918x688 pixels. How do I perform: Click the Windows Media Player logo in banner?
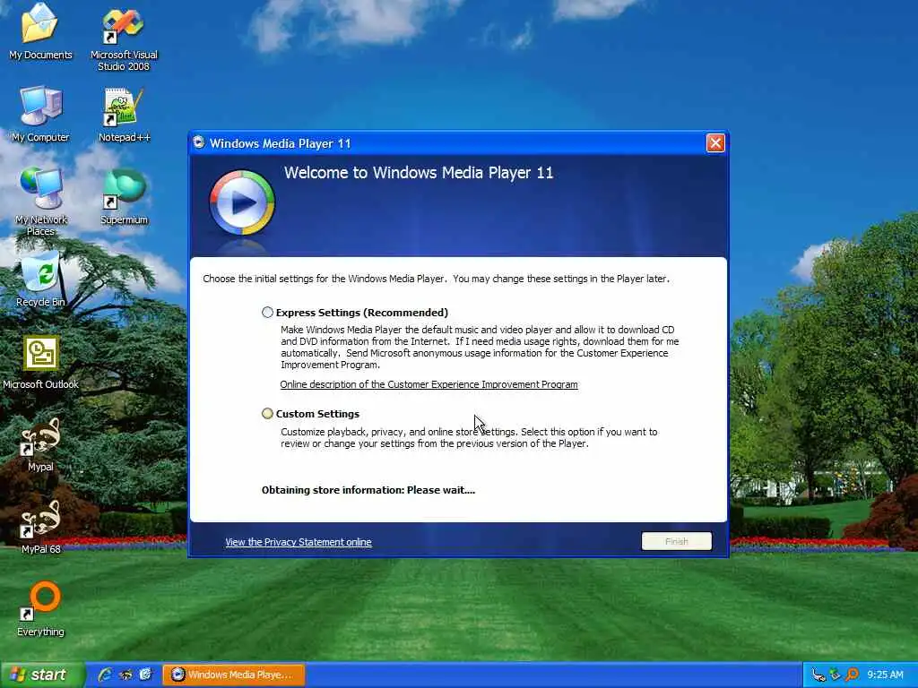point(242,203)
